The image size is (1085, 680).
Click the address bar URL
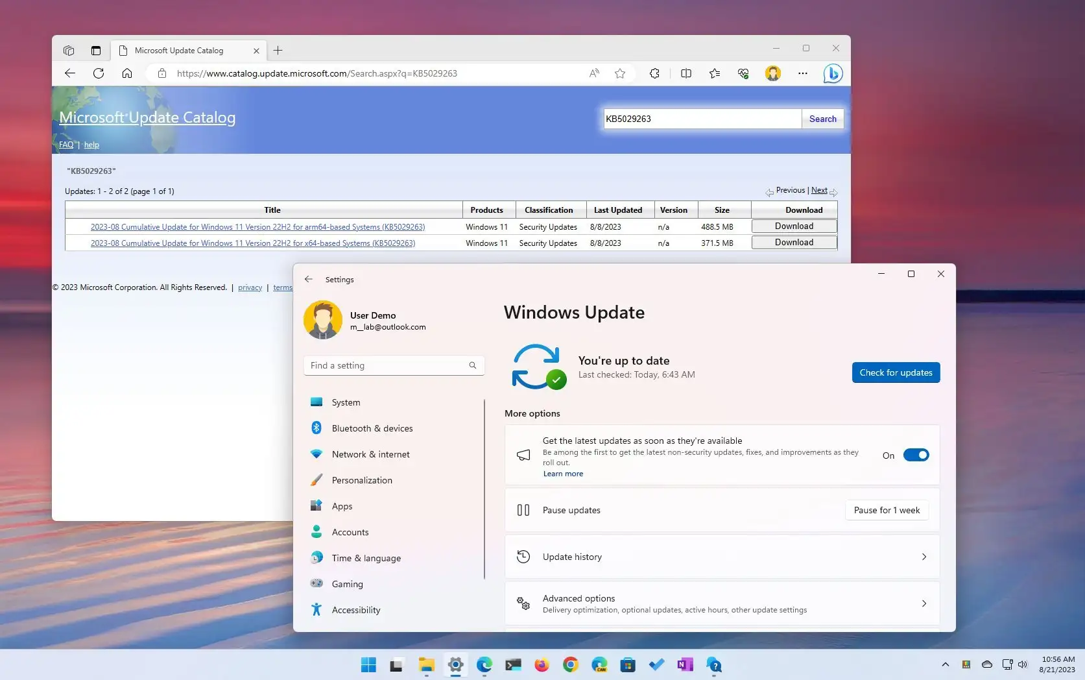tap(317, 73)
